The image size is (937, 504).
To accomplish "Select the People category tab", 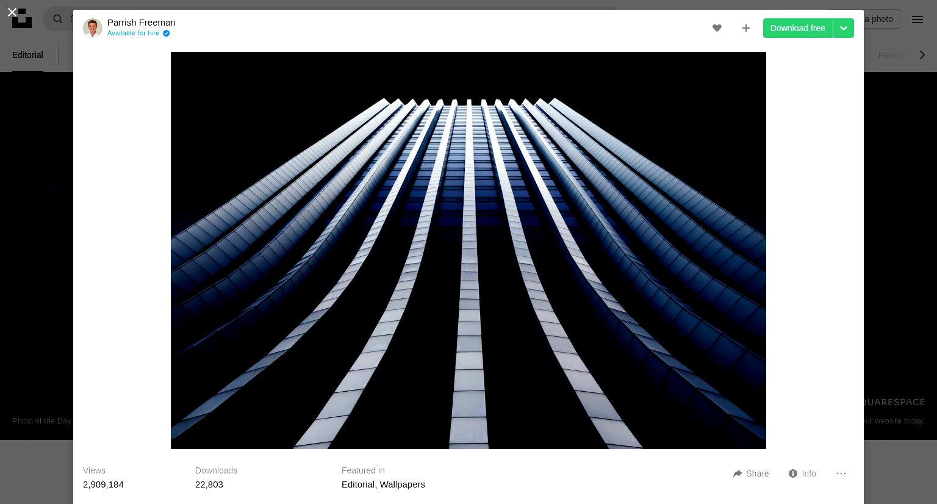I will click(x=891, y=55).
